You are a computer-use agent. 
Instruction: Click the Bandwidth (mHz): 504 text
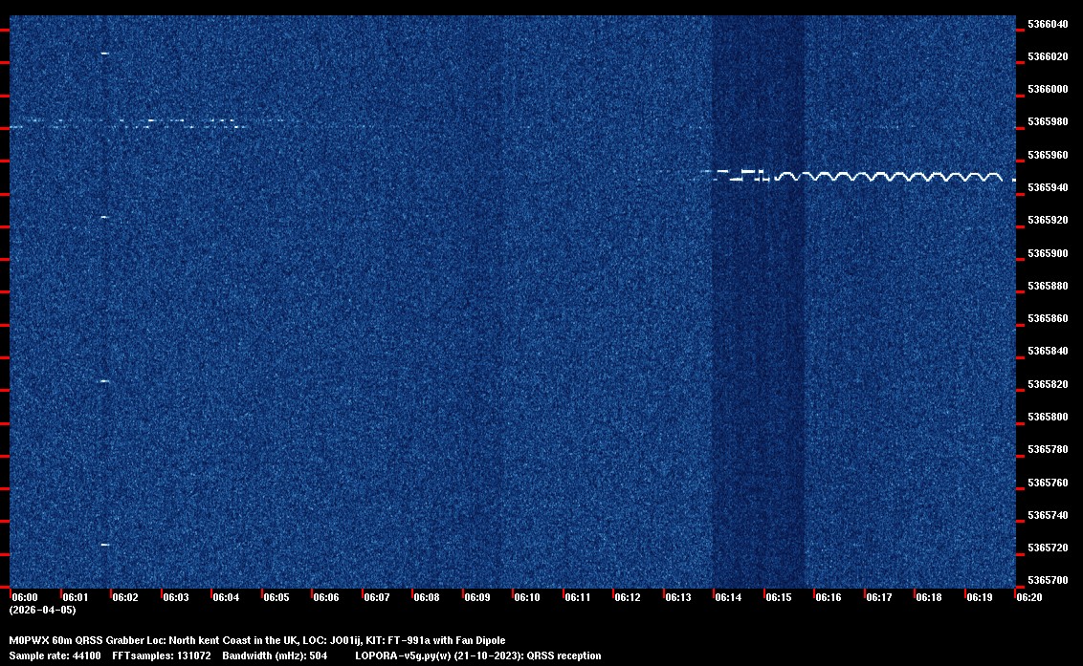pos(275,655)
